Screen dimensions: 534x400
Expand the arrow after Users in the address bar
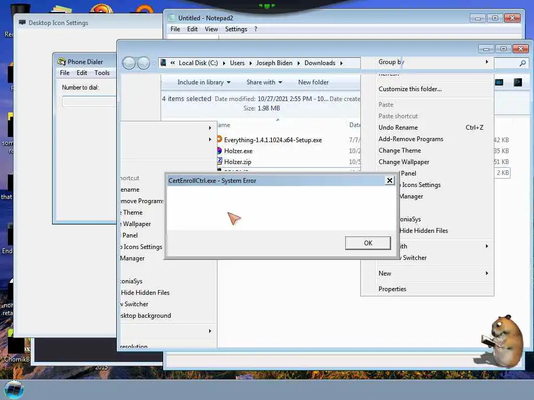point(251,63)
